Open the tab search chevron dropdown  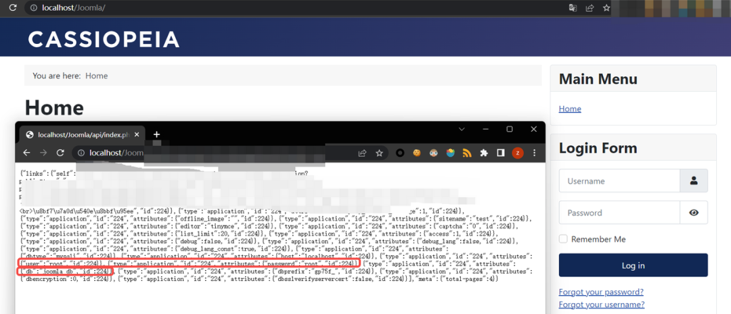[x=462, y=129]
